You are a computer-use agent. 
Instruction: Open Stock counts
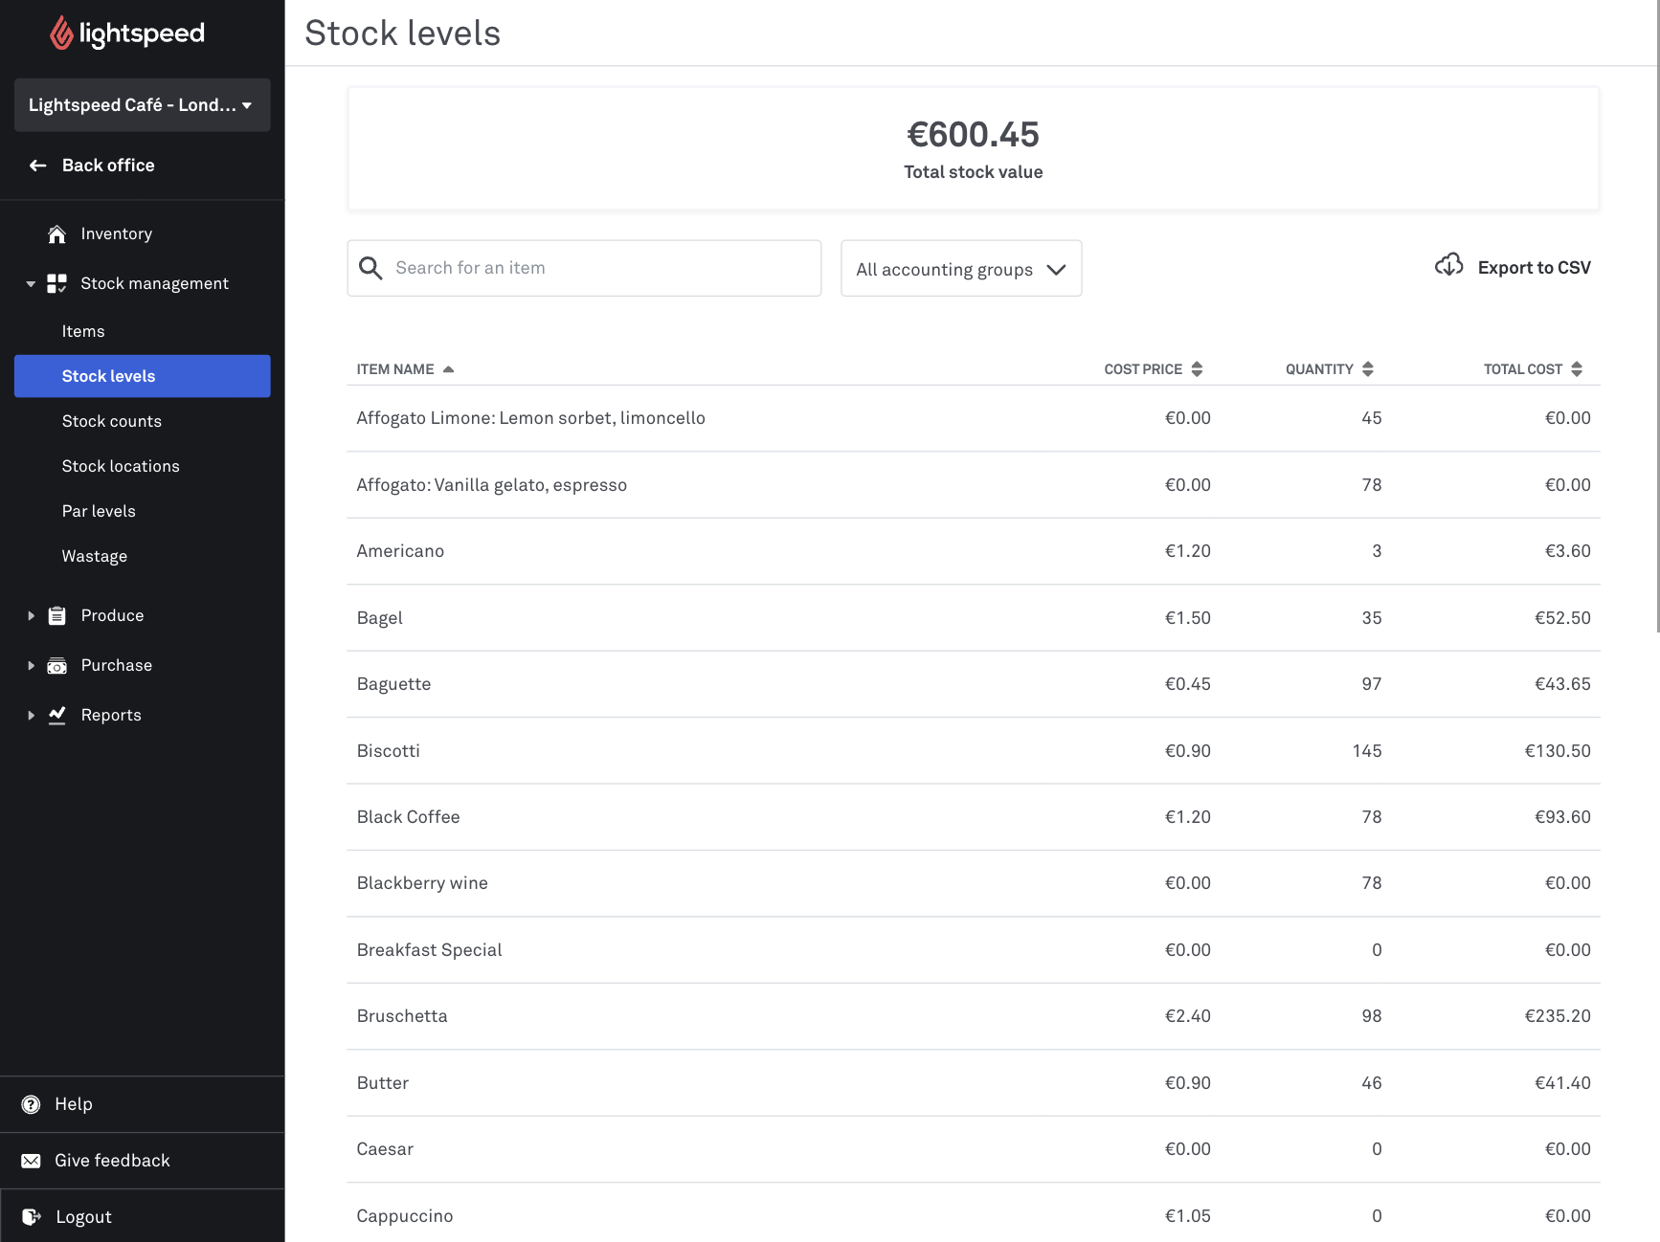pos(112,421)
